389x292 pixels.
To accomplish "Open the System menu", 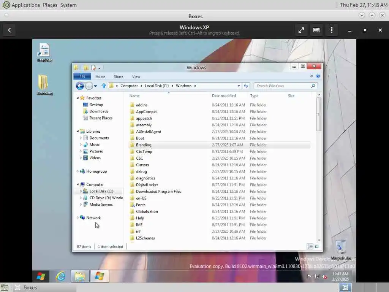I will pos(68,5).
